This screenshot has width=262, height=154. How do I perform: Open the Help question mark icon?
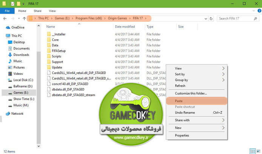click(x=259, y=11)
